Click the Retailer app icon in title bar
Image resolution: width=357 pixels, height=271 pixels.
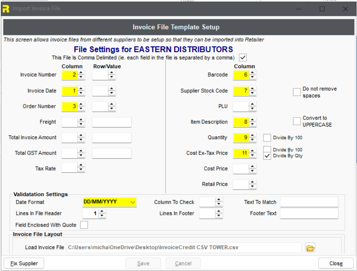point(6,9)
